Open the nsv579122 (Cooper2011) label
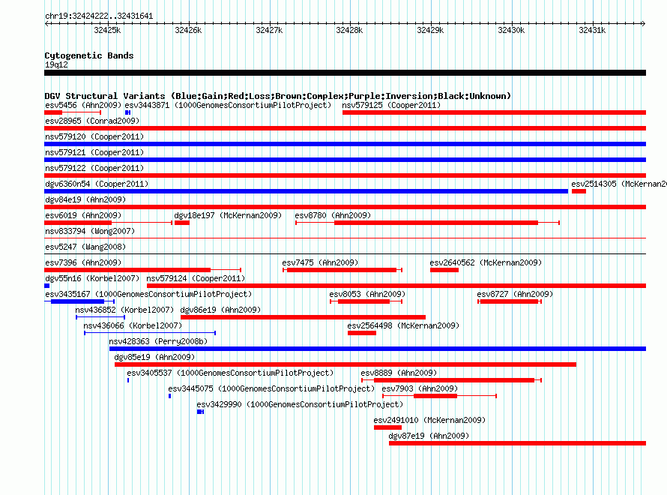The height and width of the screenshot is (495, 667). click(94, 168)
